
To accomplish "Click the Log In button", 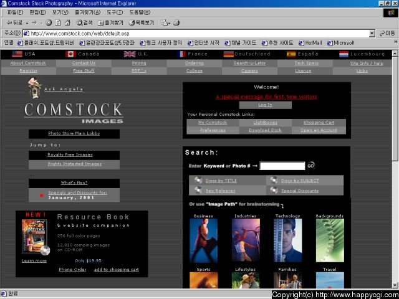I will point(266,105).
